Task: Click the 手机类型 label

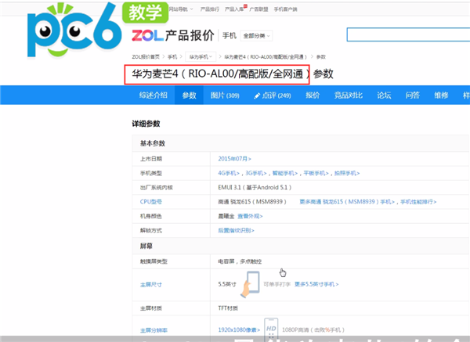Action: pyautogui.click(x=151, y=174)
